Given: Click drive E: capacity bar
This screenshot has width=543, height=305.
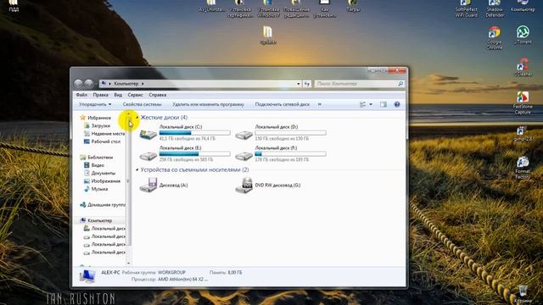Looking at the screenshot, I should coord(194,154).
